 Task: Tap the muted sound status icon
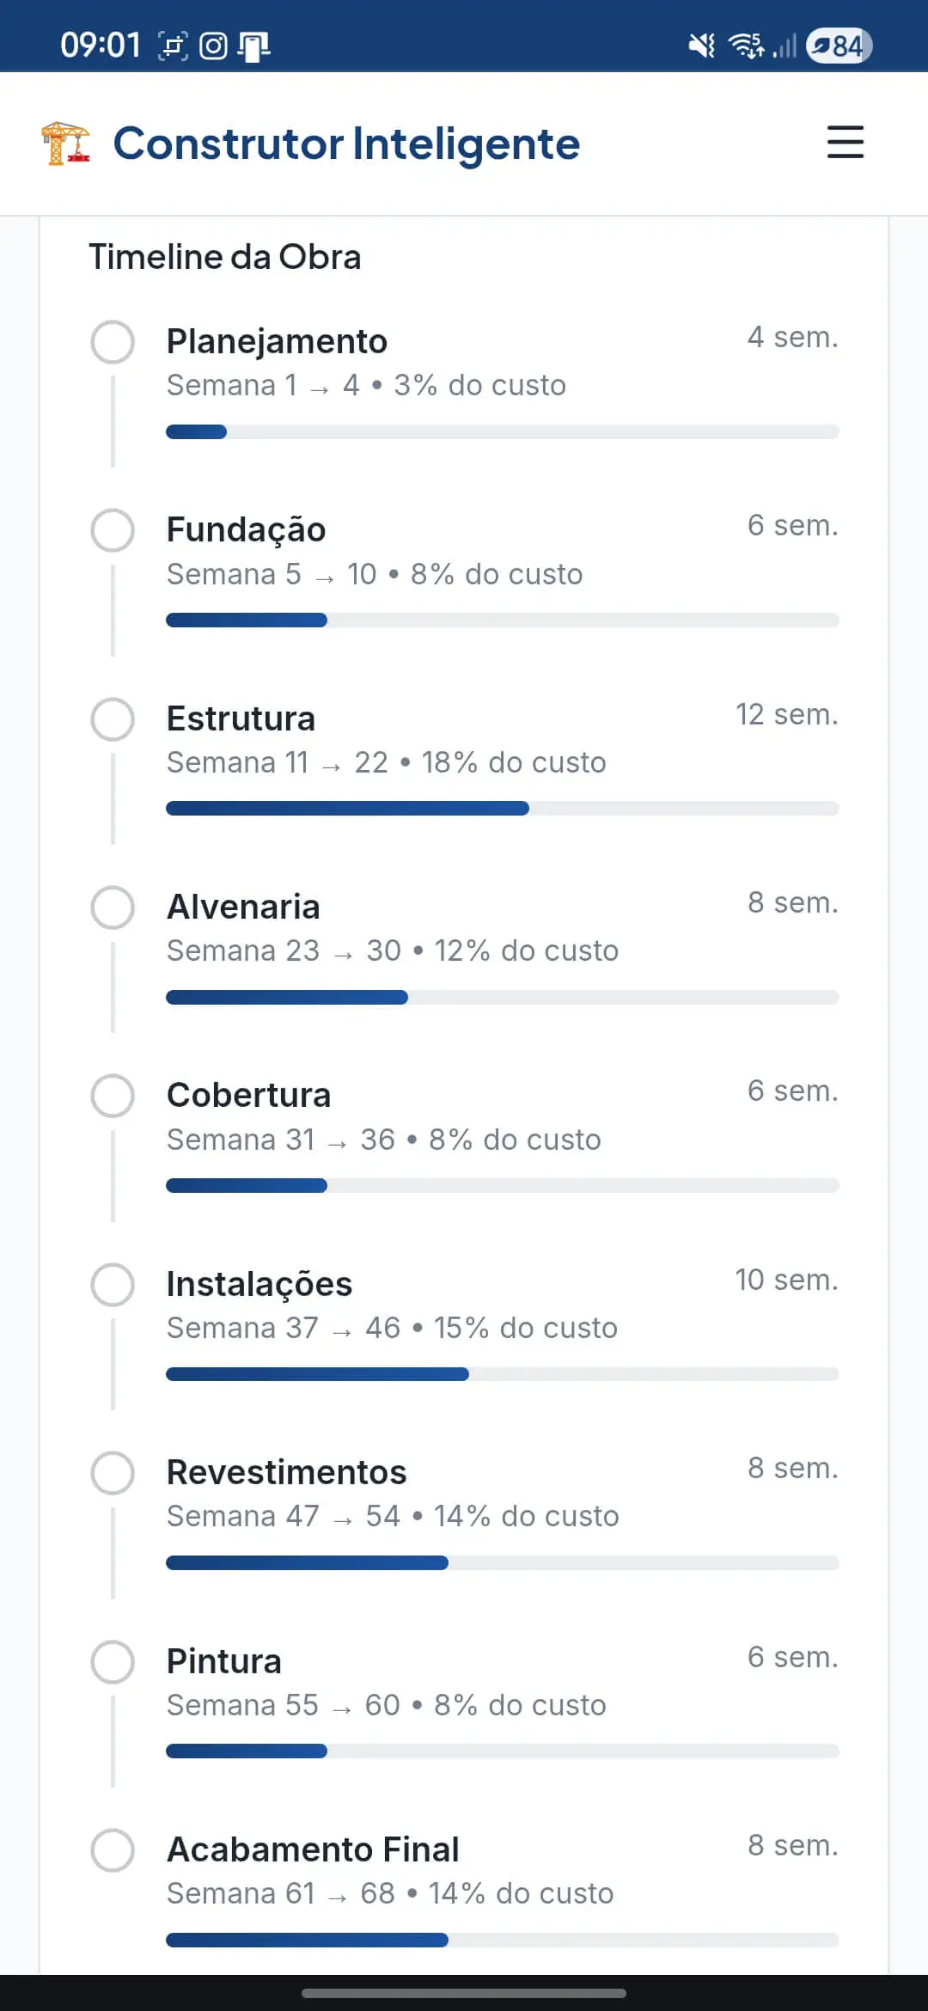tap(701, 46)
